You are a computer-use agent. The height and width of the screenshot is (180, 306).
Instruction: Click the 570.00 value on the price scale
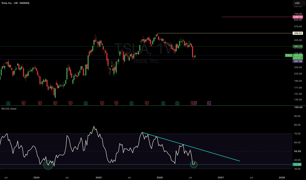(x=298, y=27)
